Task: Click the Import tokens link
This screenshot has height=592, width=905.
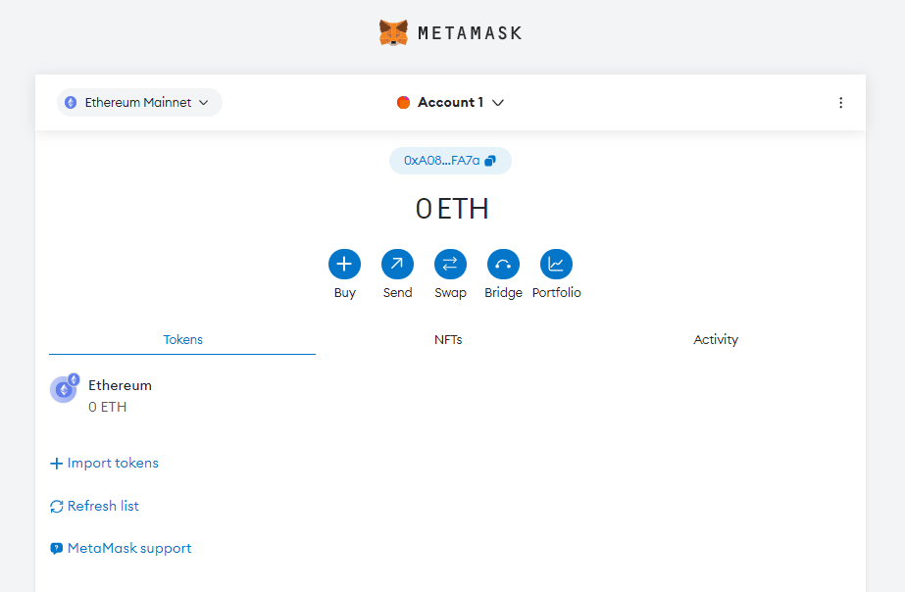Action: pos(112,464)
